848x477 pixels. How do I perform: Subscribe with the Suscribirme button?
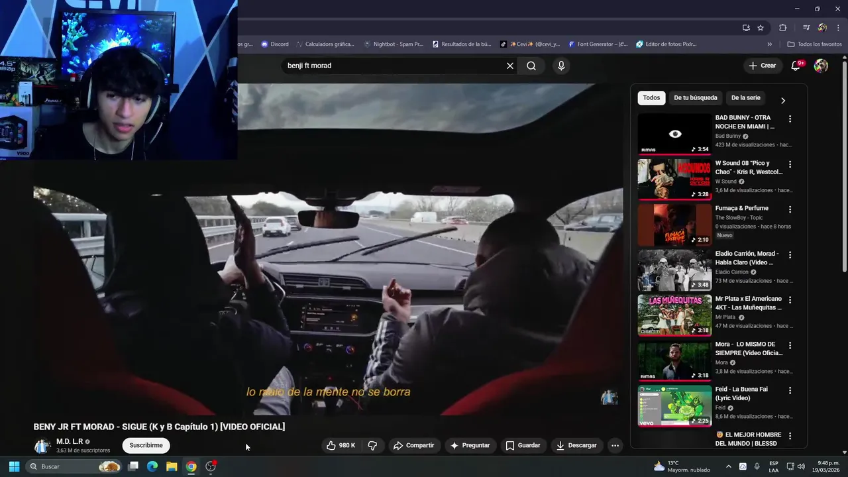coord(146,445)
